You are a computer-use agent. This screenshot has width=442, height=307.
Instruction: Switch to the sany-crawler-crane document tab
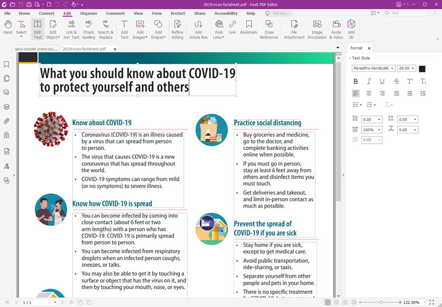36,49
